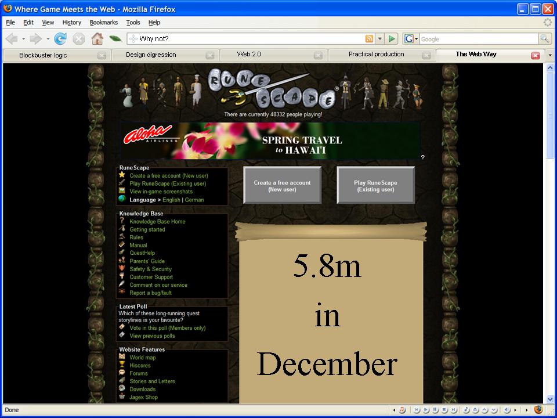Open the Parents' Guide link
This screenshot has height=418, width=557.
(x=147, y=261)
